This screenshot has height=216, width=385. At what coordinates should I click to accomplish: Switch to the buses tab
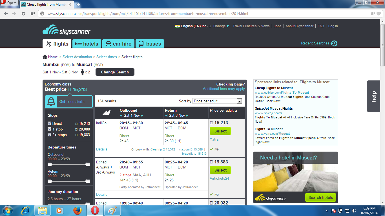click(150, 44)
